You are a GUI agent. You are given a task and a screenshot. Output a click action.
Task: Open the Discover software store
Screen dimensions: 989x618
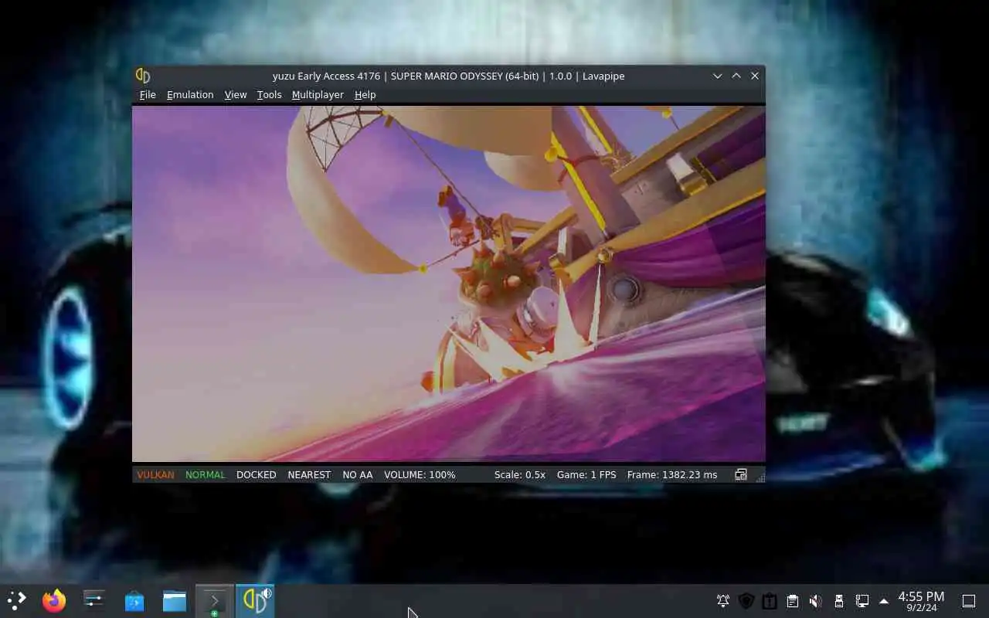[134, 600]
